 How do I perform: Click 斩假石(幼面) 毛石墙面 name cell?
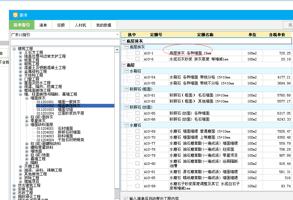tap(205, 119)
